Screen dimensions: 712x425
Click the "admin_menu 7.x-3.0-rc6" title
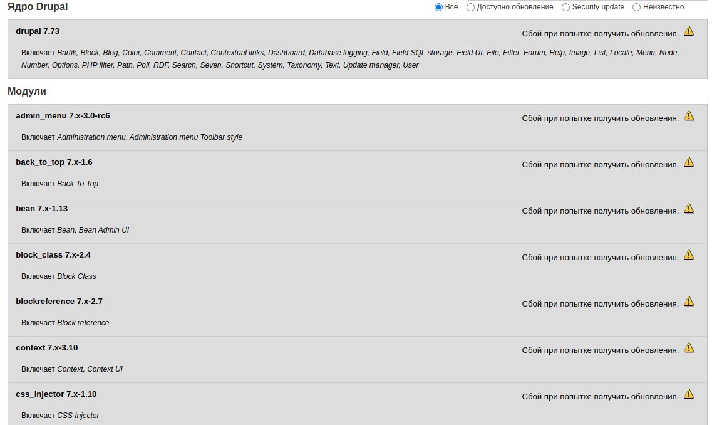click(63, 116)
